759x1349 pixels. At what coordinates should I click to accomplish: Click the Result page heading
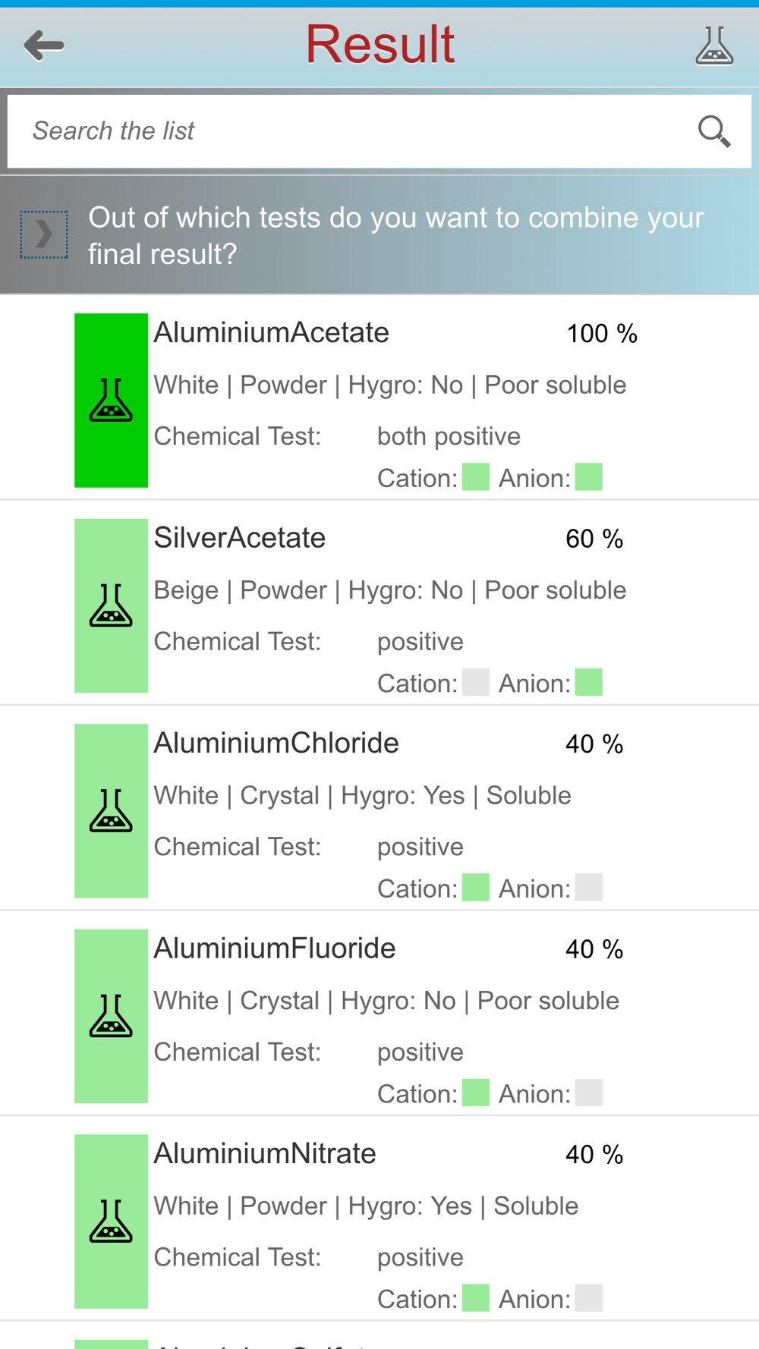[379, 44]
